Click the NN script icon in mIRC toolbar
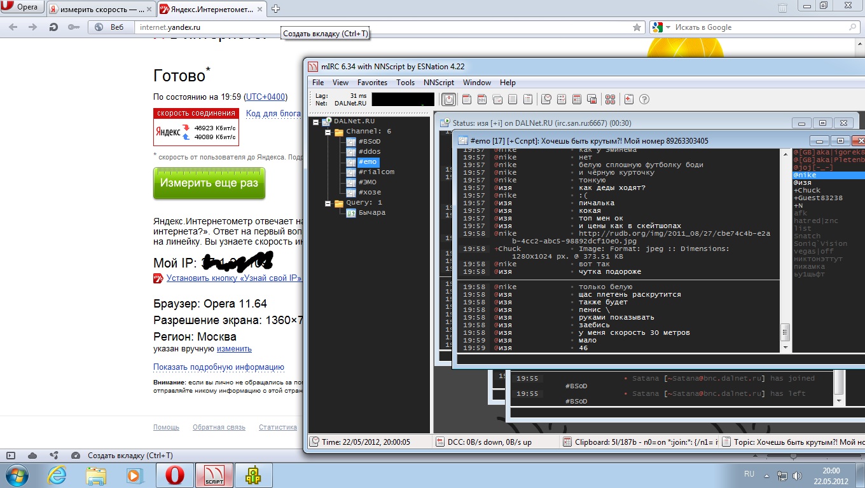This screenshot has height=488, width=865. coord(481,99)
